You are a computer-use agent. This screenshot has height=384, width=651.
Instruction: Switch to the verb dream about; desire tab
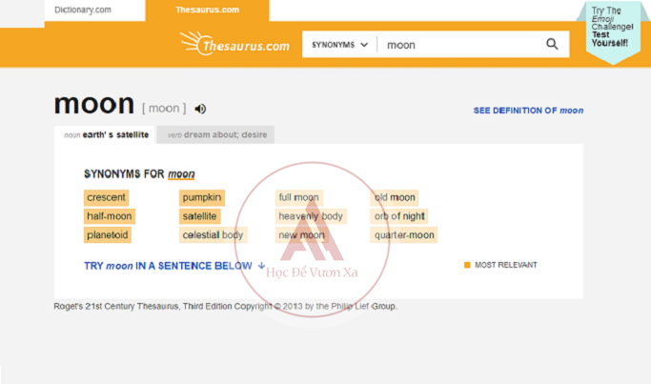(214, 135)
